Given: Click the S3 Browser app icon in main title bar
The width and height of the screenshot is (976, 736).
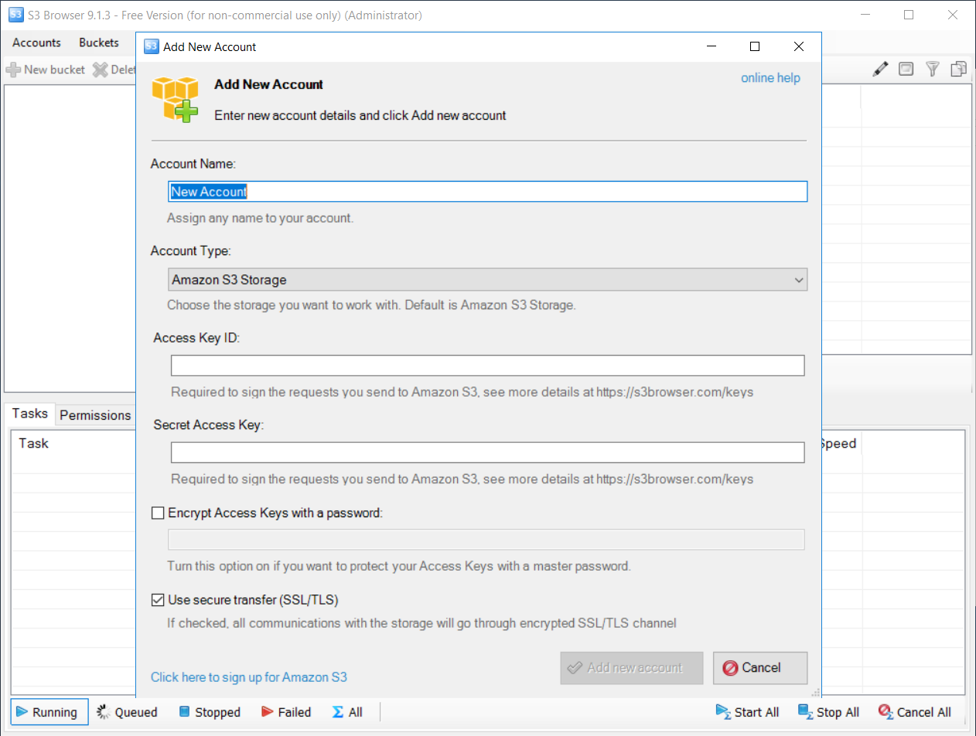Looking at the screenshot, I should coord(16,15).
